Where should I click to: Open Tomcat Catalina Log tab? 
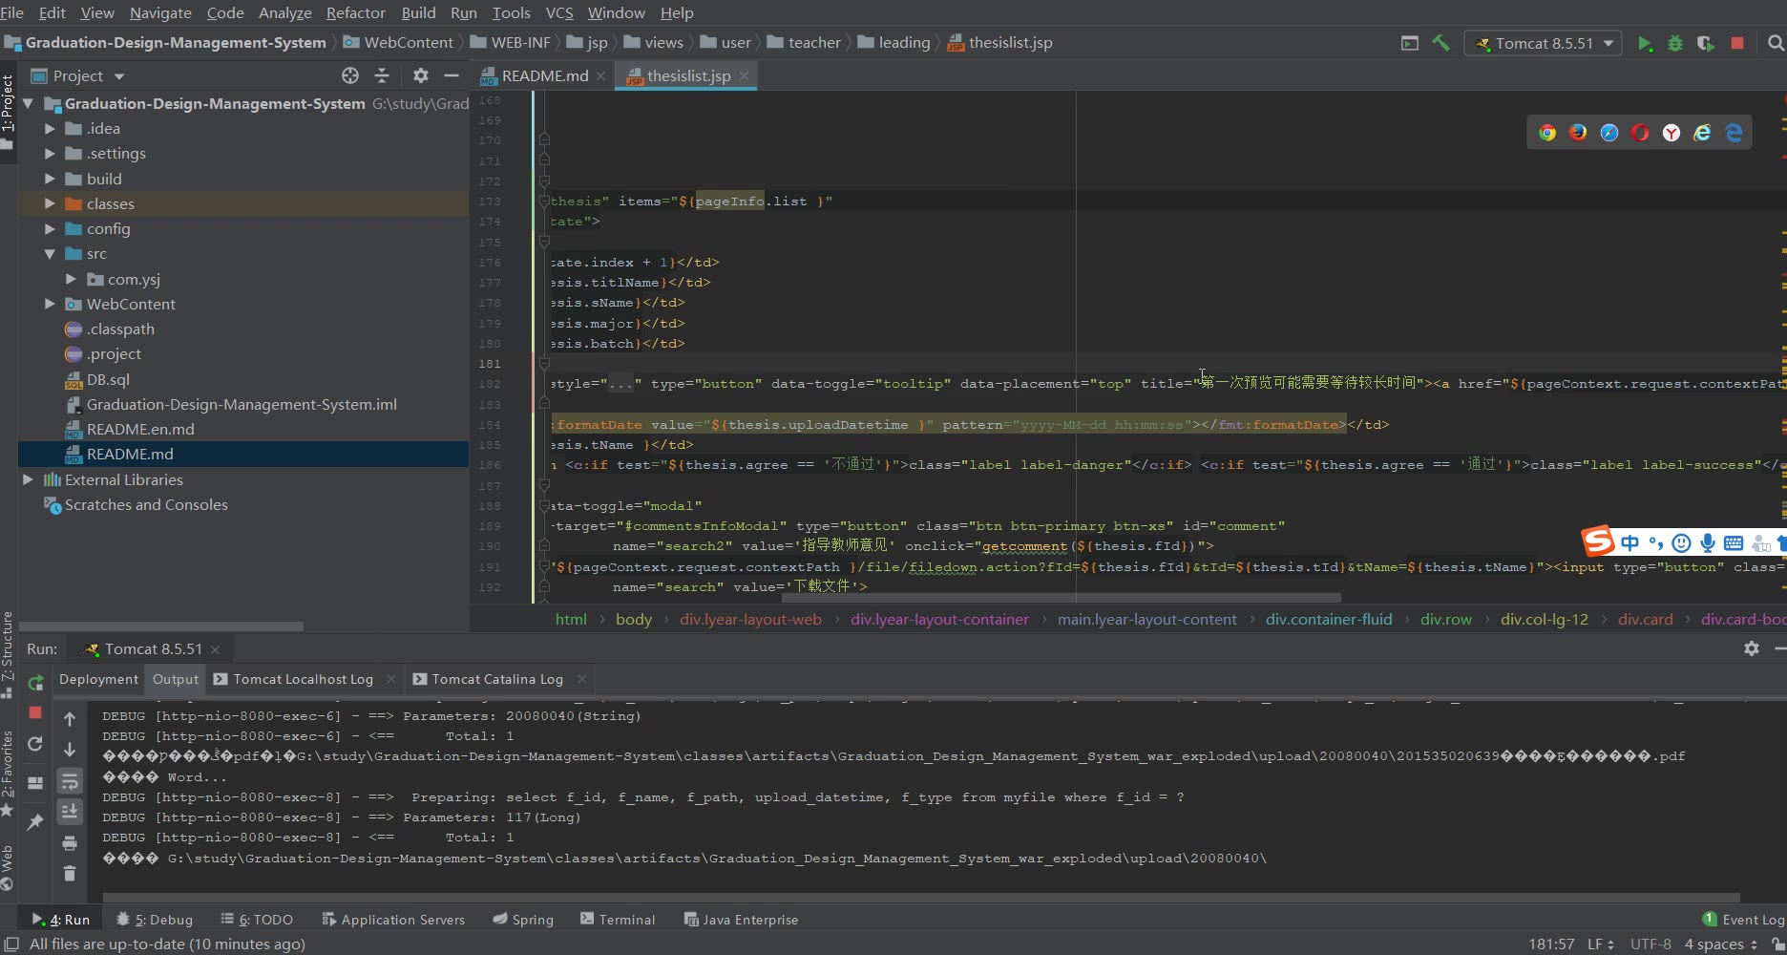tap(496, 679)
